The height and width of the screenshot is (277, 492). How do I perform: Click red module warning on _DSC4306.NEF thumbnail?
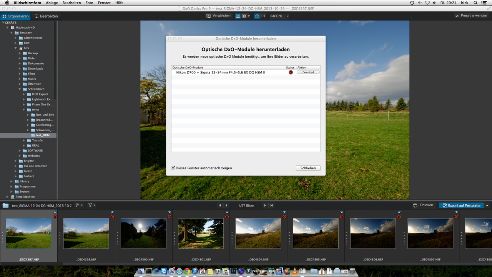(399, 217)
